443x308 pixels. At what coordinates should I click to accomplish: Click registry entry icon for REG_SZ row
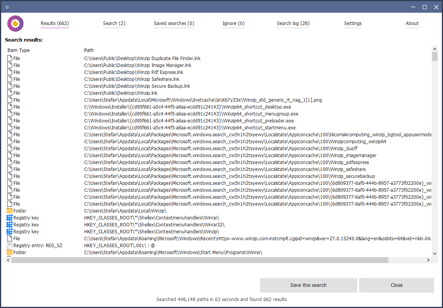point(10,246)
